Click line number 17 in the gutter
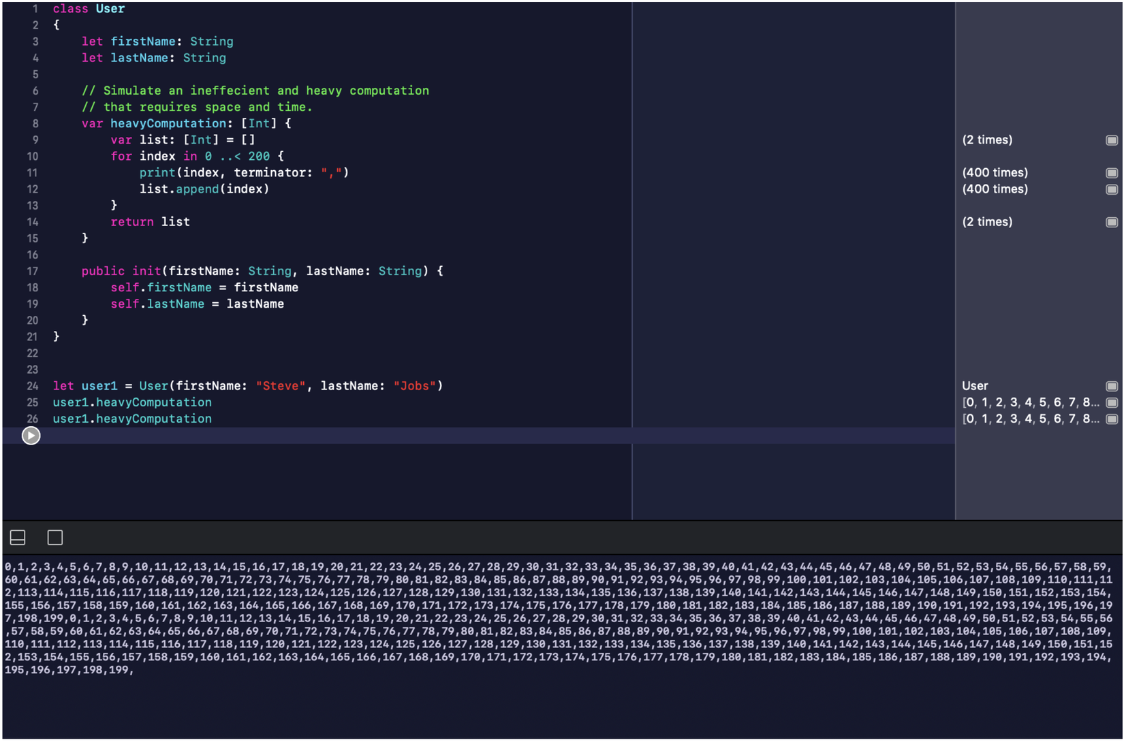This screenshot has width=1124, height=742. coord(33,272)
